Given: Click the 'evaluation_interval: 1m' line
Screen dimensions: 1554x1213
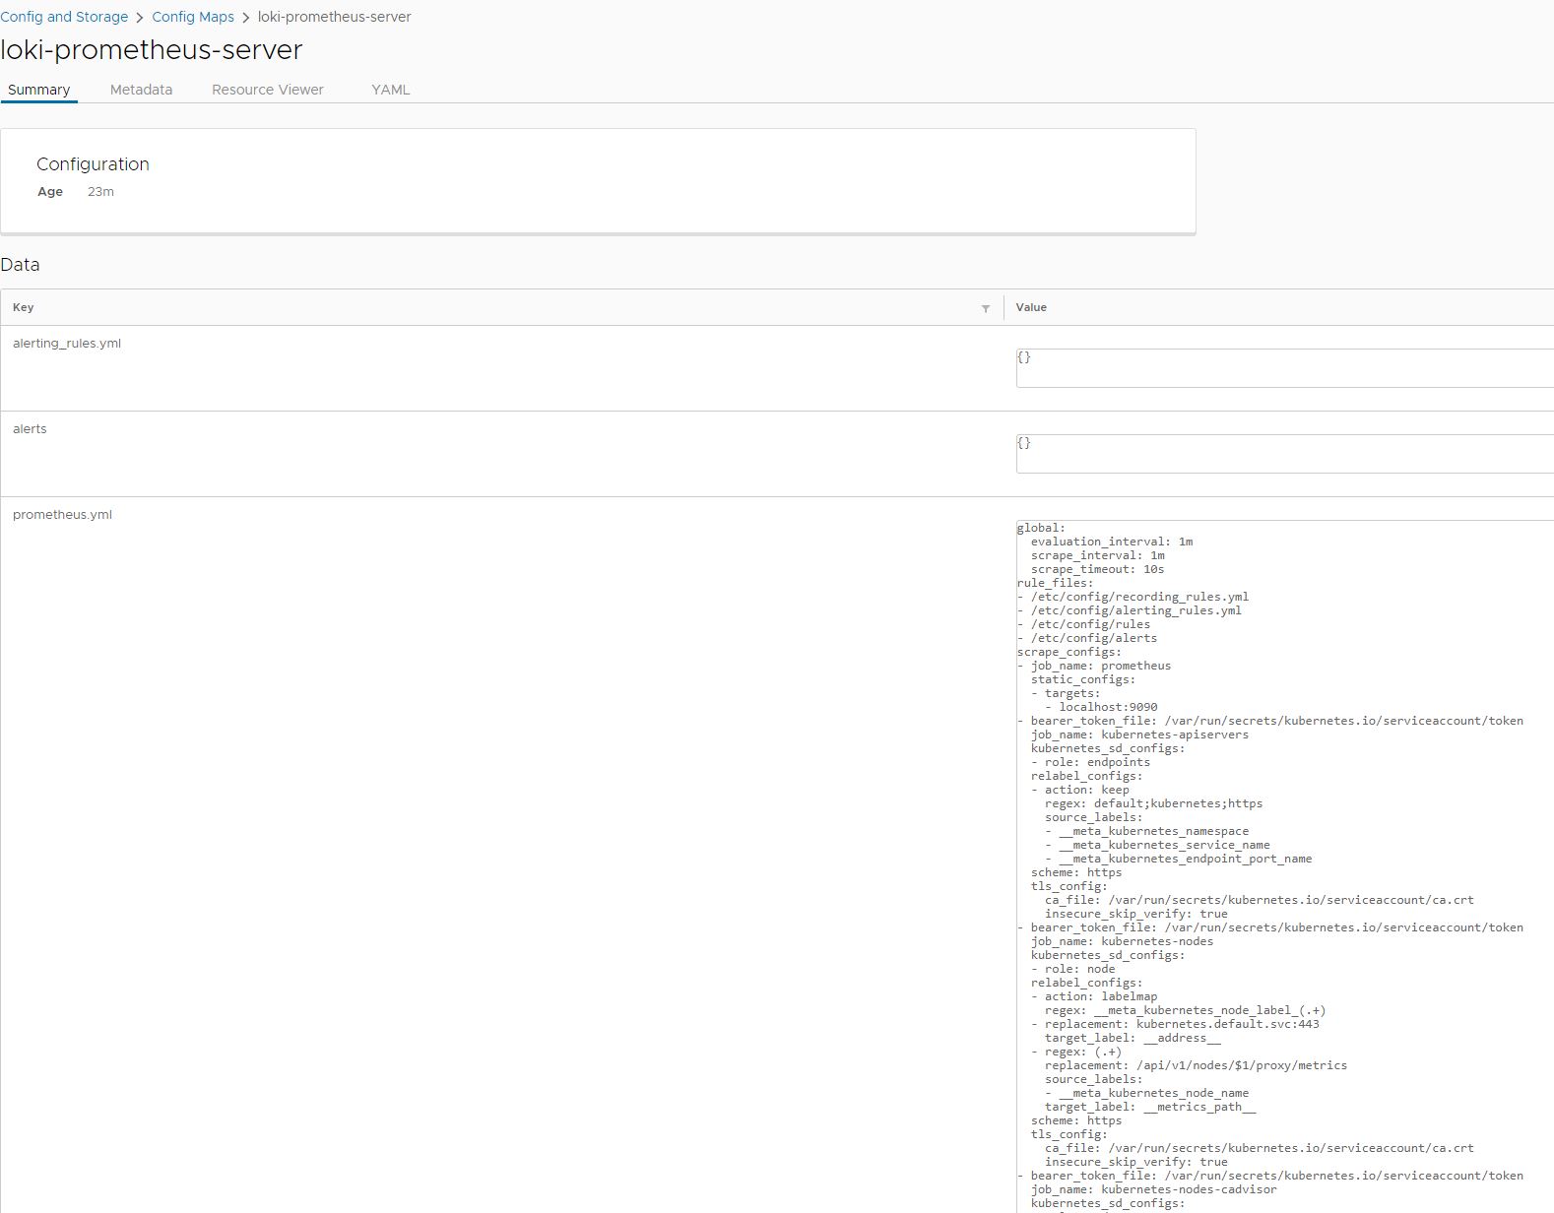Looking at the screenshot, I should tap(1112, 542).
